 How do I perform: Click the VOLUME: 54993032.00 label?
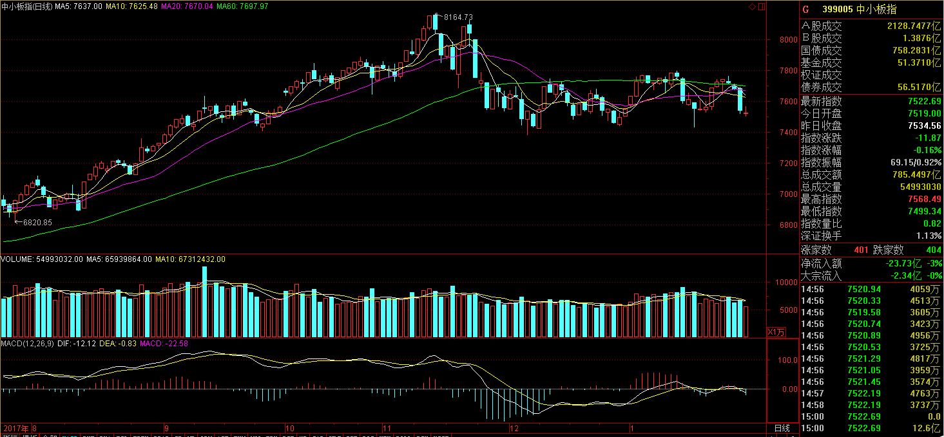(x=42, y=259)
